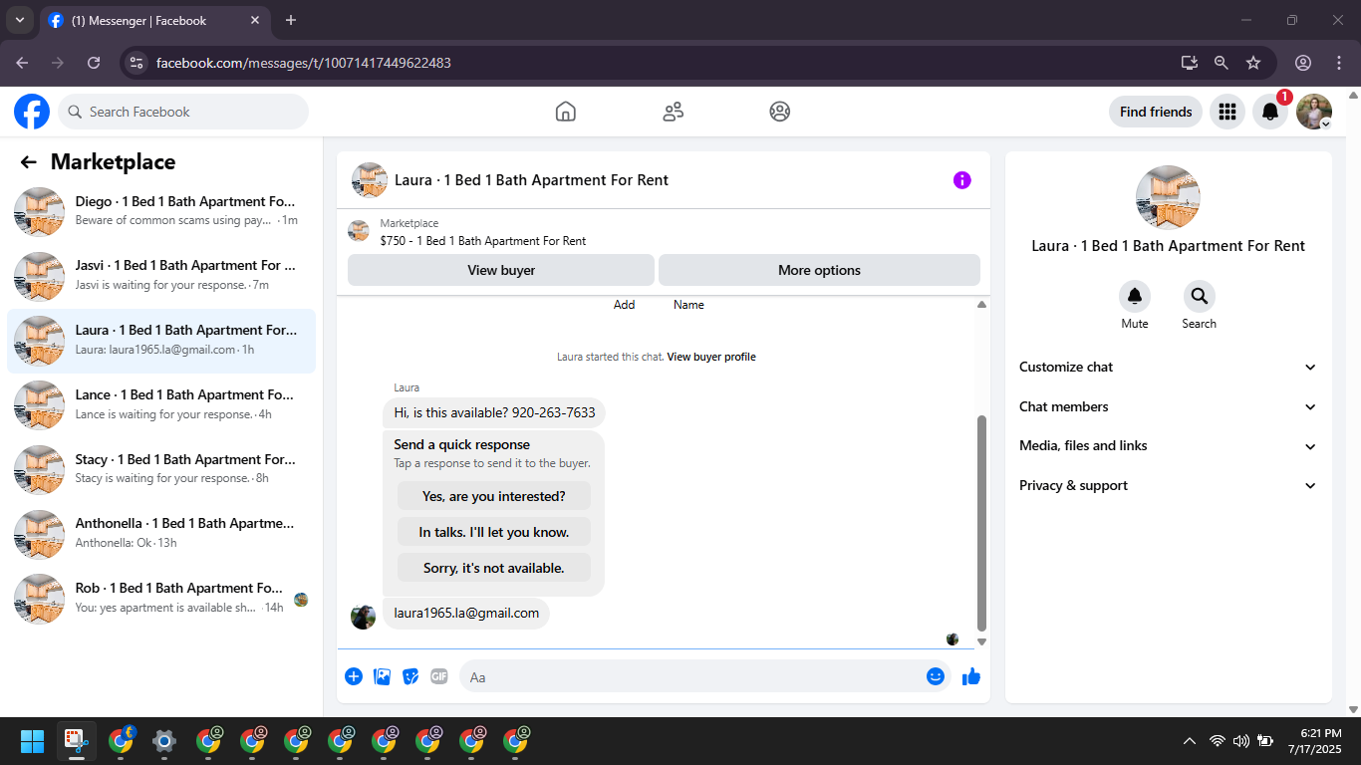Open the account profile picture menu

tap(1314, 112)
